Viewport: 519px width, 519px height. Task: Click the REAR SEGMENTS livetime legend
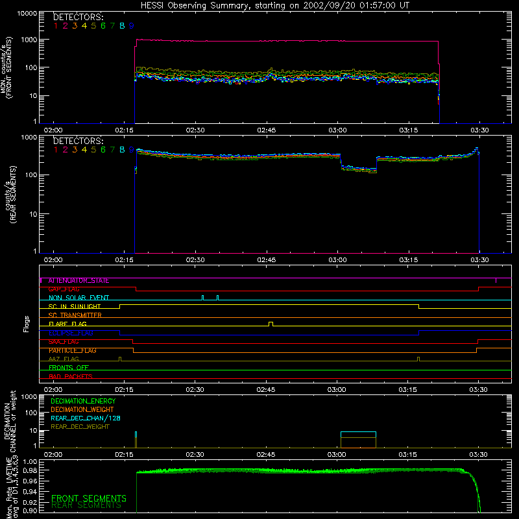[86, 505]
